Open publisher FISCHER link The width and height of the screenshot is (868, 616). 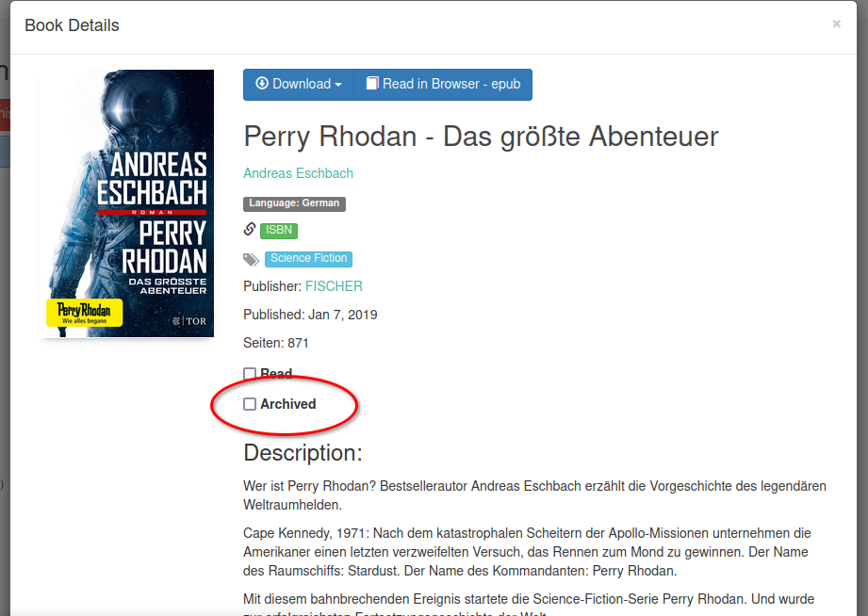334,286
